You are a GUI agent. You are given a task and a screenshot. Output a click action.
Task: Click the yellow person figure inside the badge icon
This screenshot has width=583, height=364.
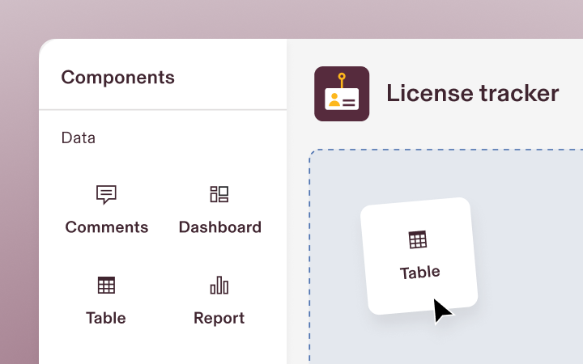[x=334, y=100]
